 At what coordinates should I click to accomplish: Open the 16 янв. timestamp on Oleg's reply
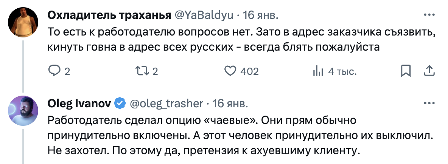pyautogui.click(x=230, y=103)
